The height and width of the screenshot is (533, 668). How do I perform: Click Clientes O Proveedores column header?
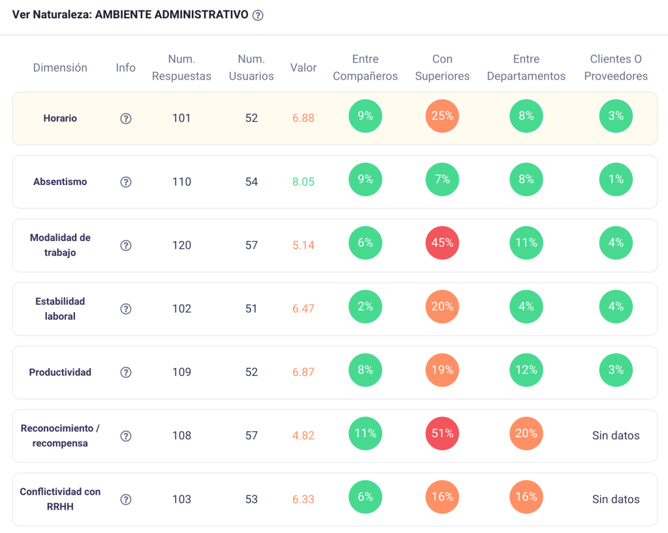pyautogui.click(x=616, y=68)
